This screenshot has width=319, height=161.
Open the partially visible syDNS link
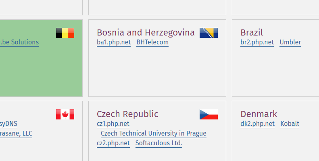click(x=8, y=124)
